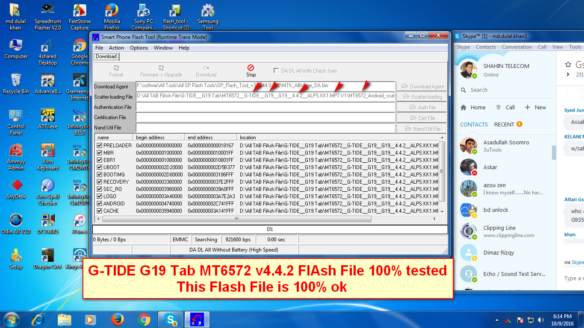Click the Stop icon in Flash Tool
Image resolution: width=584 pixels, height=328 pixels.
pyautogui.click(x=251, y=68)
